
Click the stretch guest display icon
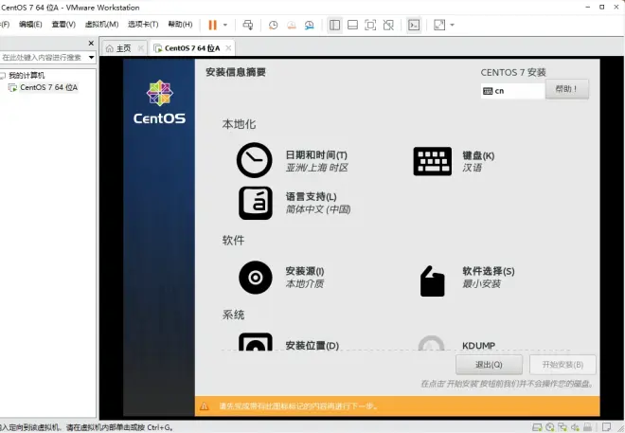[x=439, y=26]
